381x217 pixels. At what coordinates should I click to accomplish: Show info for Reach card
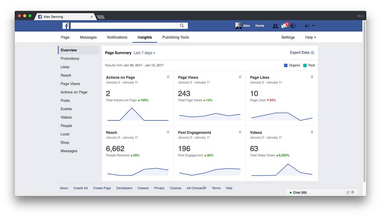(168, 132)
